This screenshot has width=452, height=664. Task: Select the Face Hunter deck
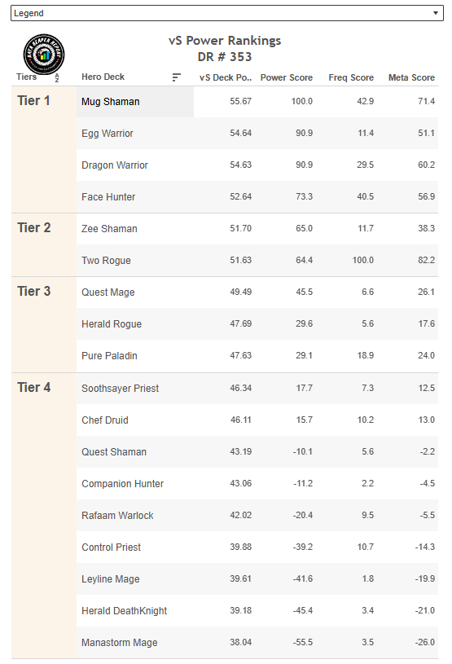108,197
